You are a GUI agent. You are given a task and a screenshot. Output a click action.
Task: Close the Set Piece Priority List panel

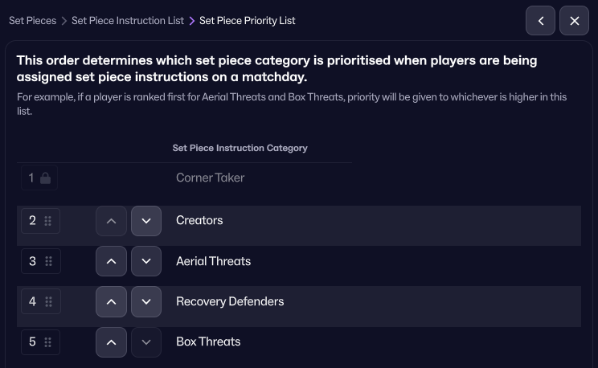point(574,21)
